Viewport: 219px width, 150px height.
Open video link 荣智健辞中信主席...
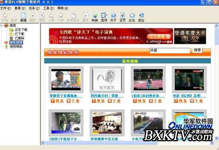107,139
